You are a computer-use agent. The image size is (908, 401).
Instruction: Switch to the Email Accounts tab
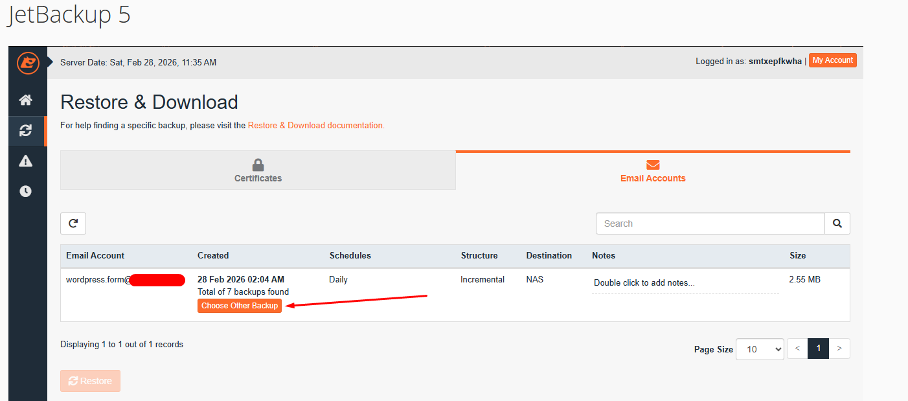653,170
